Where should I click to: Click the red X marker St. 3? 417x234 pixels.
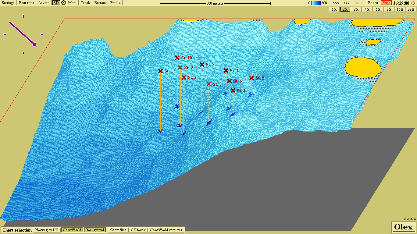point(209,84)
